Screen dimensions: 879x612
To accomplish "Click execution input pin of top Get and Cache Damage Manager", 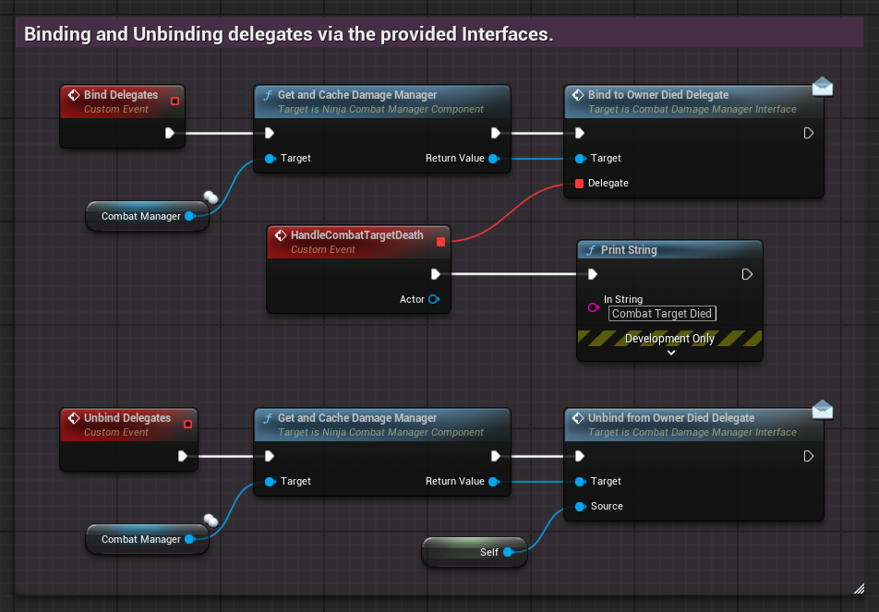I will [x=270, y=133].
